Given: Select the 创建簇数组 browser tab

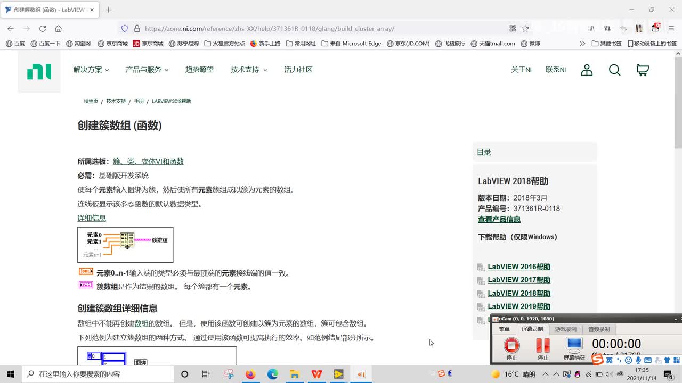Looking at the screenshot, I should (50, 10).
